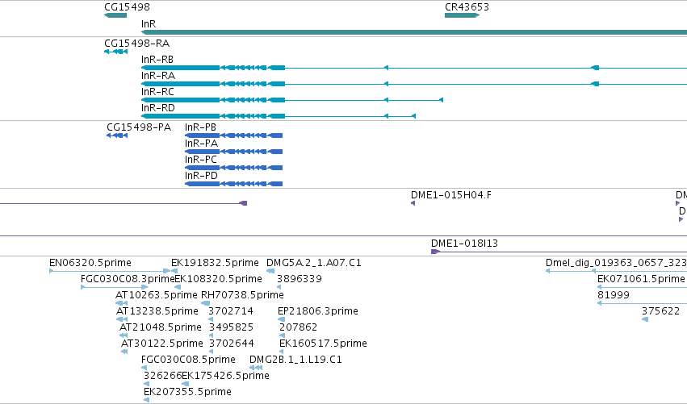Click the DMG2B.1_1.L19.C1 arrow glyphs

click(x=256, y=368)
